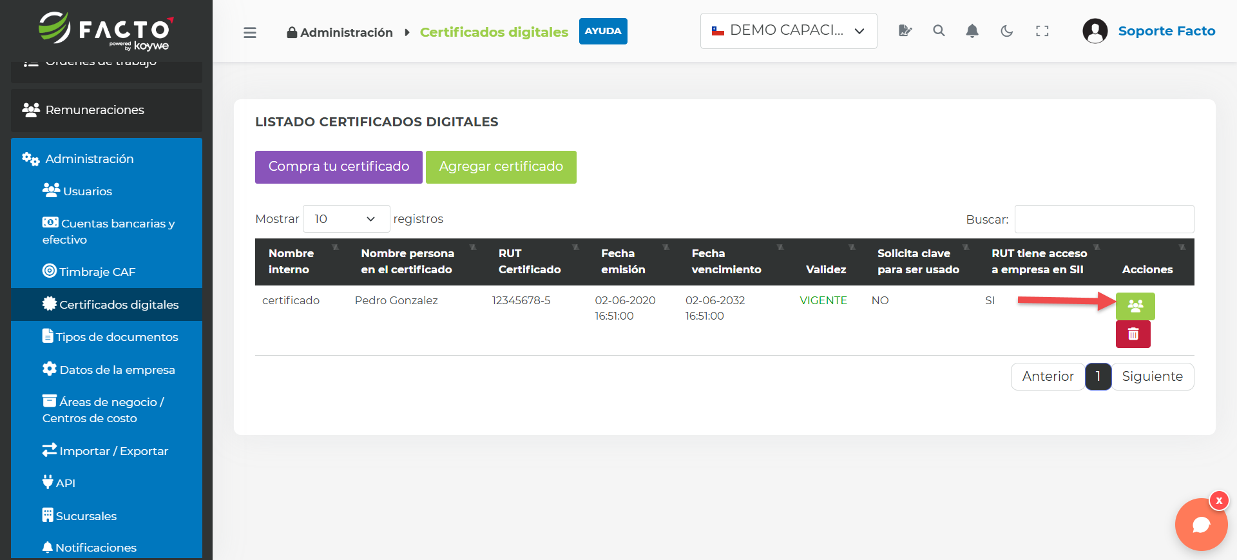
Task: Sort by Acciones column
Action: click(1151, 262)
